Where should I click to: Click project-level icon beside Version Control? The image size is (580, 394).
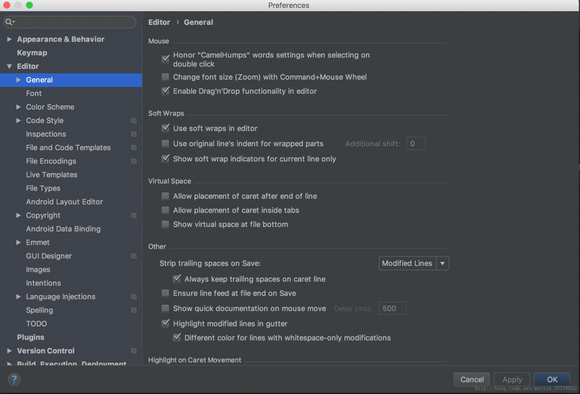click(x=134, y=351)
